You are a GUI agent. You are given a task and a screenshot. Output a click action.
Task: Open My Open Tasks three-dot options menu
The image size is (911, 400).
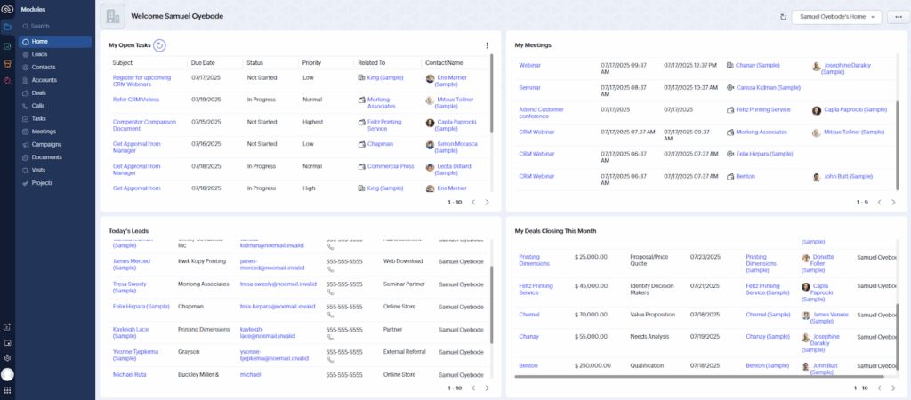coord(487,45)
